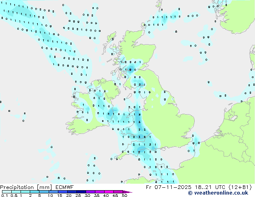Select the 'Precipitation [mm]' title text
Screen dimensions: 255x197
coord(26,187)
